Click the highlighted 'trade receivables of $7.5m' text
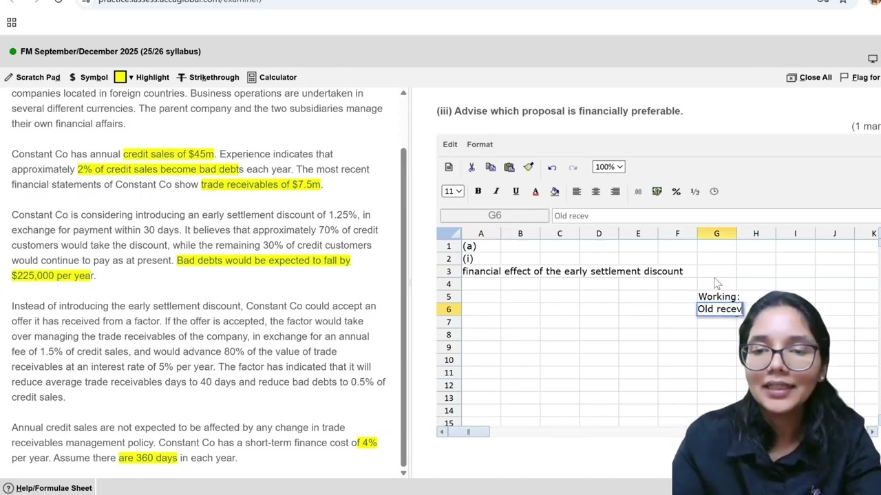Screen dimensions: 881x495 coord(261,184)
